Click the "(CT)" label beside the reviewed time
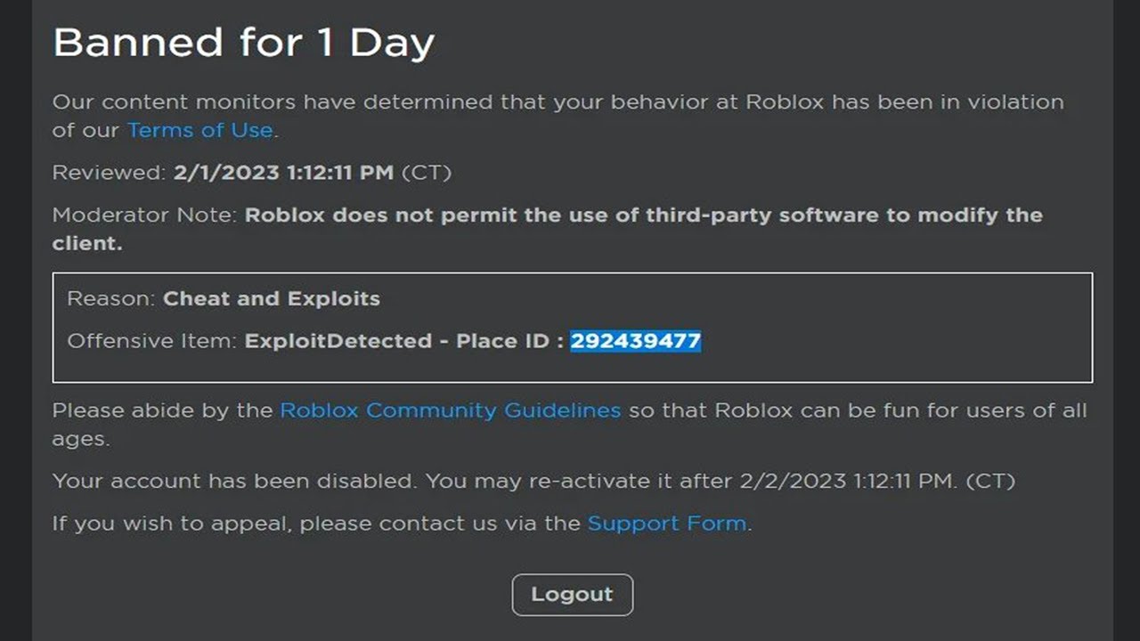This screenshot has width=1140, height=641. (x=427, y=173)
